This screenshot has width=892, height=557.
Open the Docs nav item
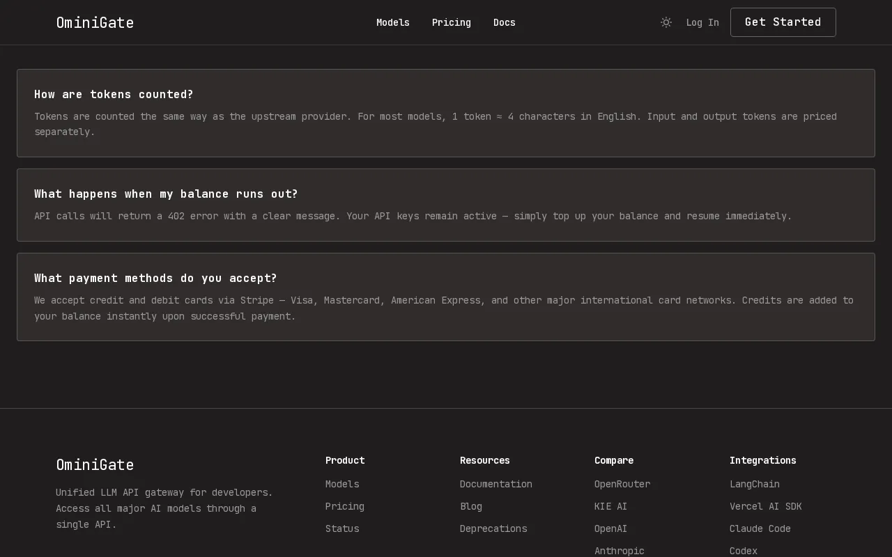click(x=505, y=22)
